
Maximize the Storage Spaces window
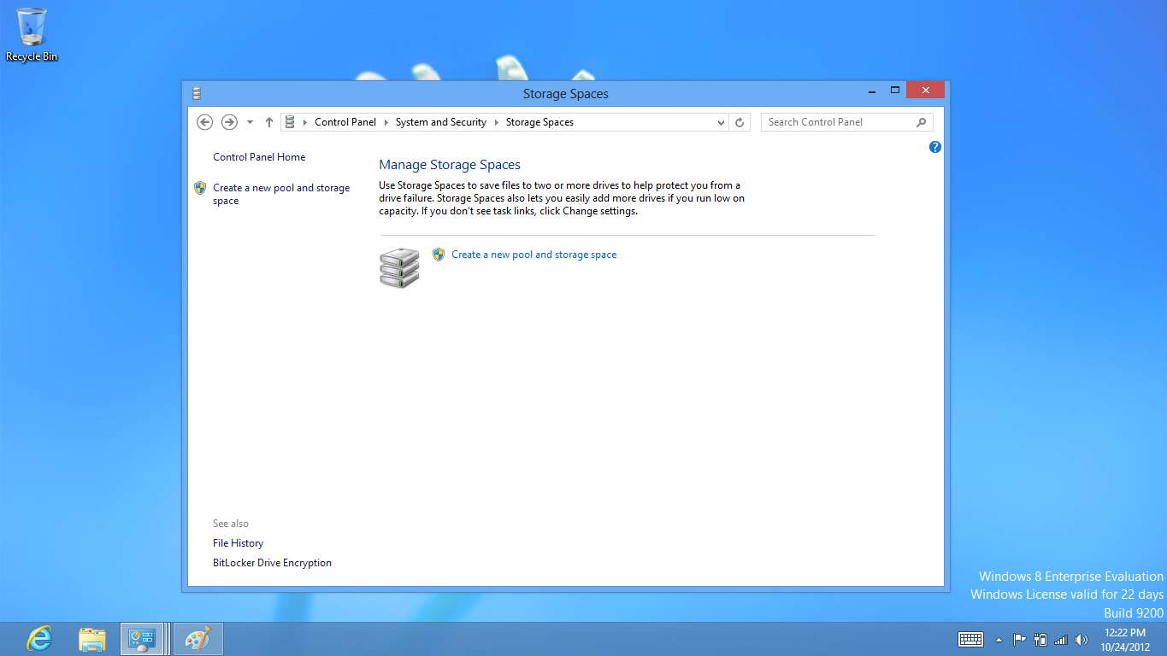(x=895, y=91)
